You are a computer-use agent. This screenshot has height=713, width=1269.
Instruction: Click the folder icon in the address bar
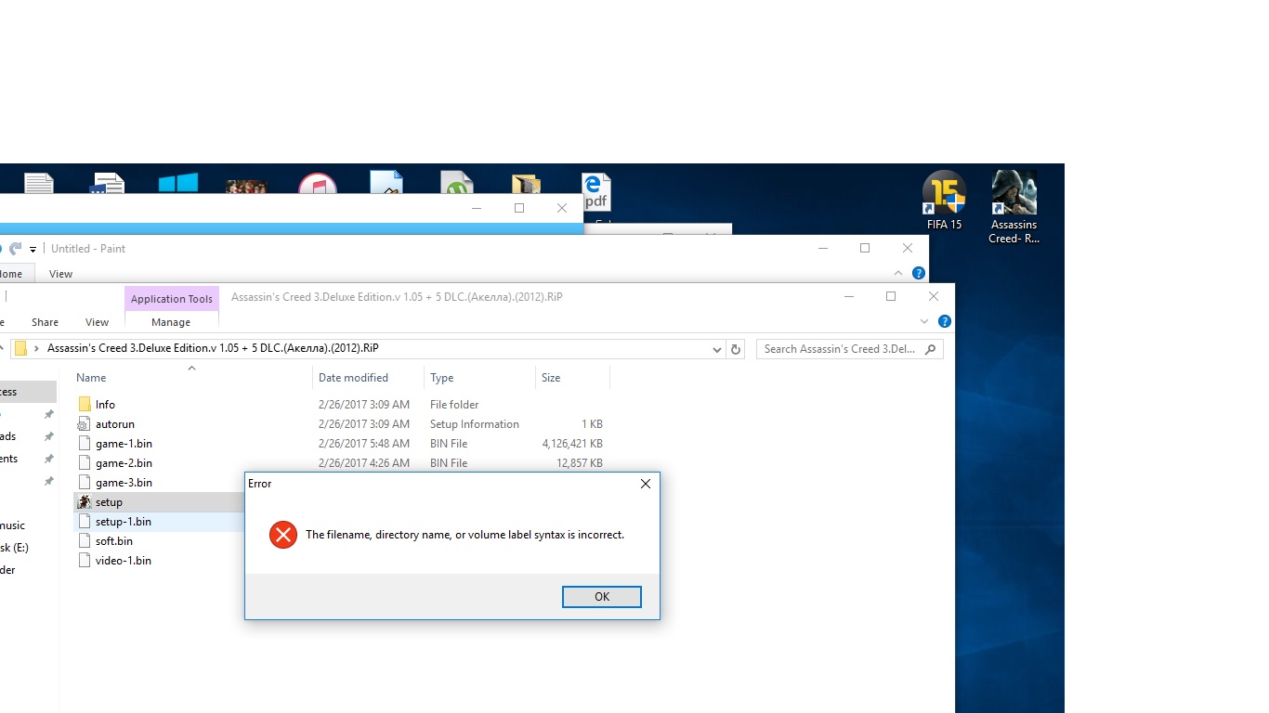click(x=20, y=349)
